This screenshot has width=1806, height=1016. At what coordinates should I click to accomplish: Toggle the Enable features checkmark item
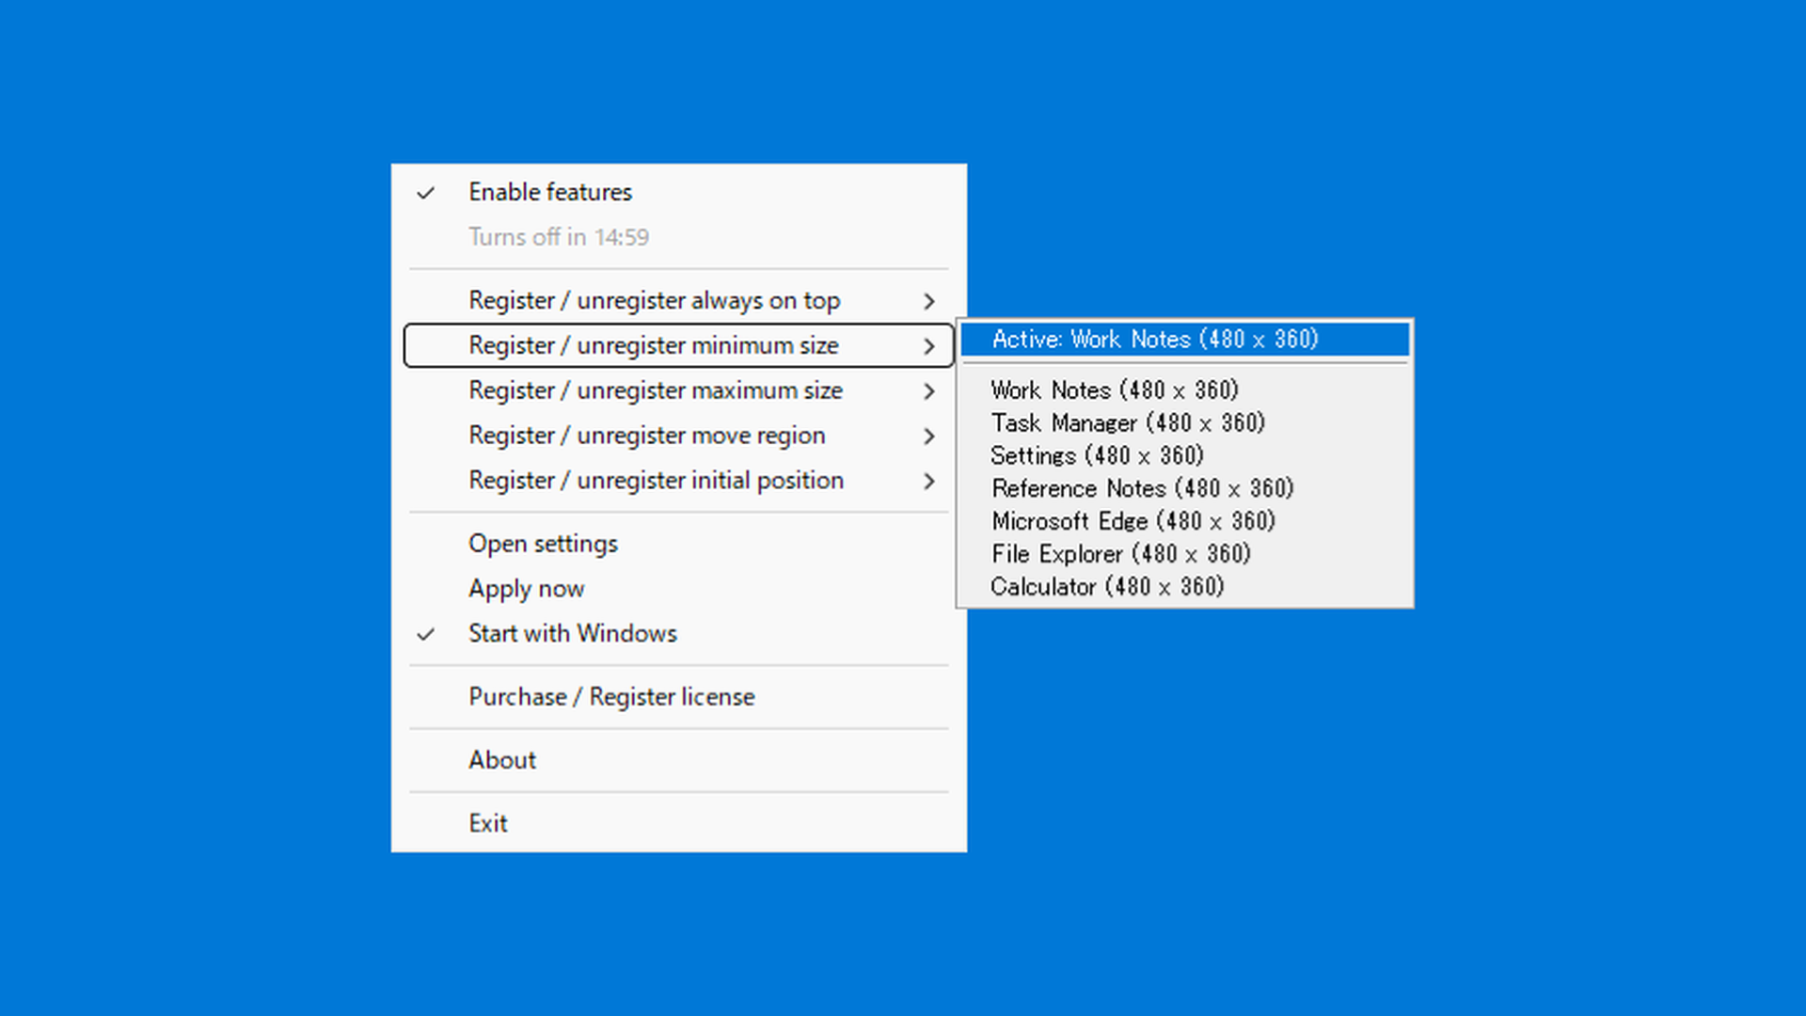click(x=678, y=192)
